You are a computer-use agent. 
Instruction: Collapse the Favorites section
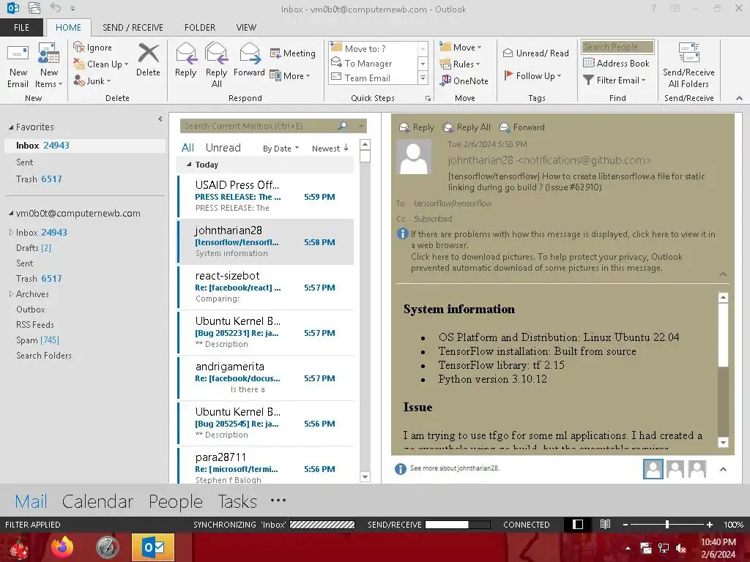pyautogui.click(x=11, y=127)
